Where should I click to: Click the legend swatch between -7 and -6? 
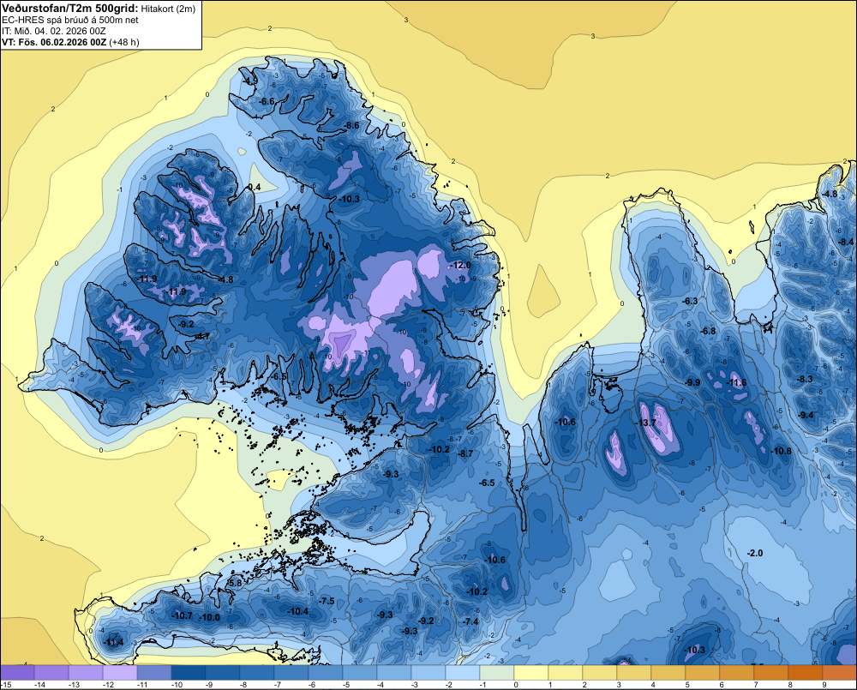point(291,673)
